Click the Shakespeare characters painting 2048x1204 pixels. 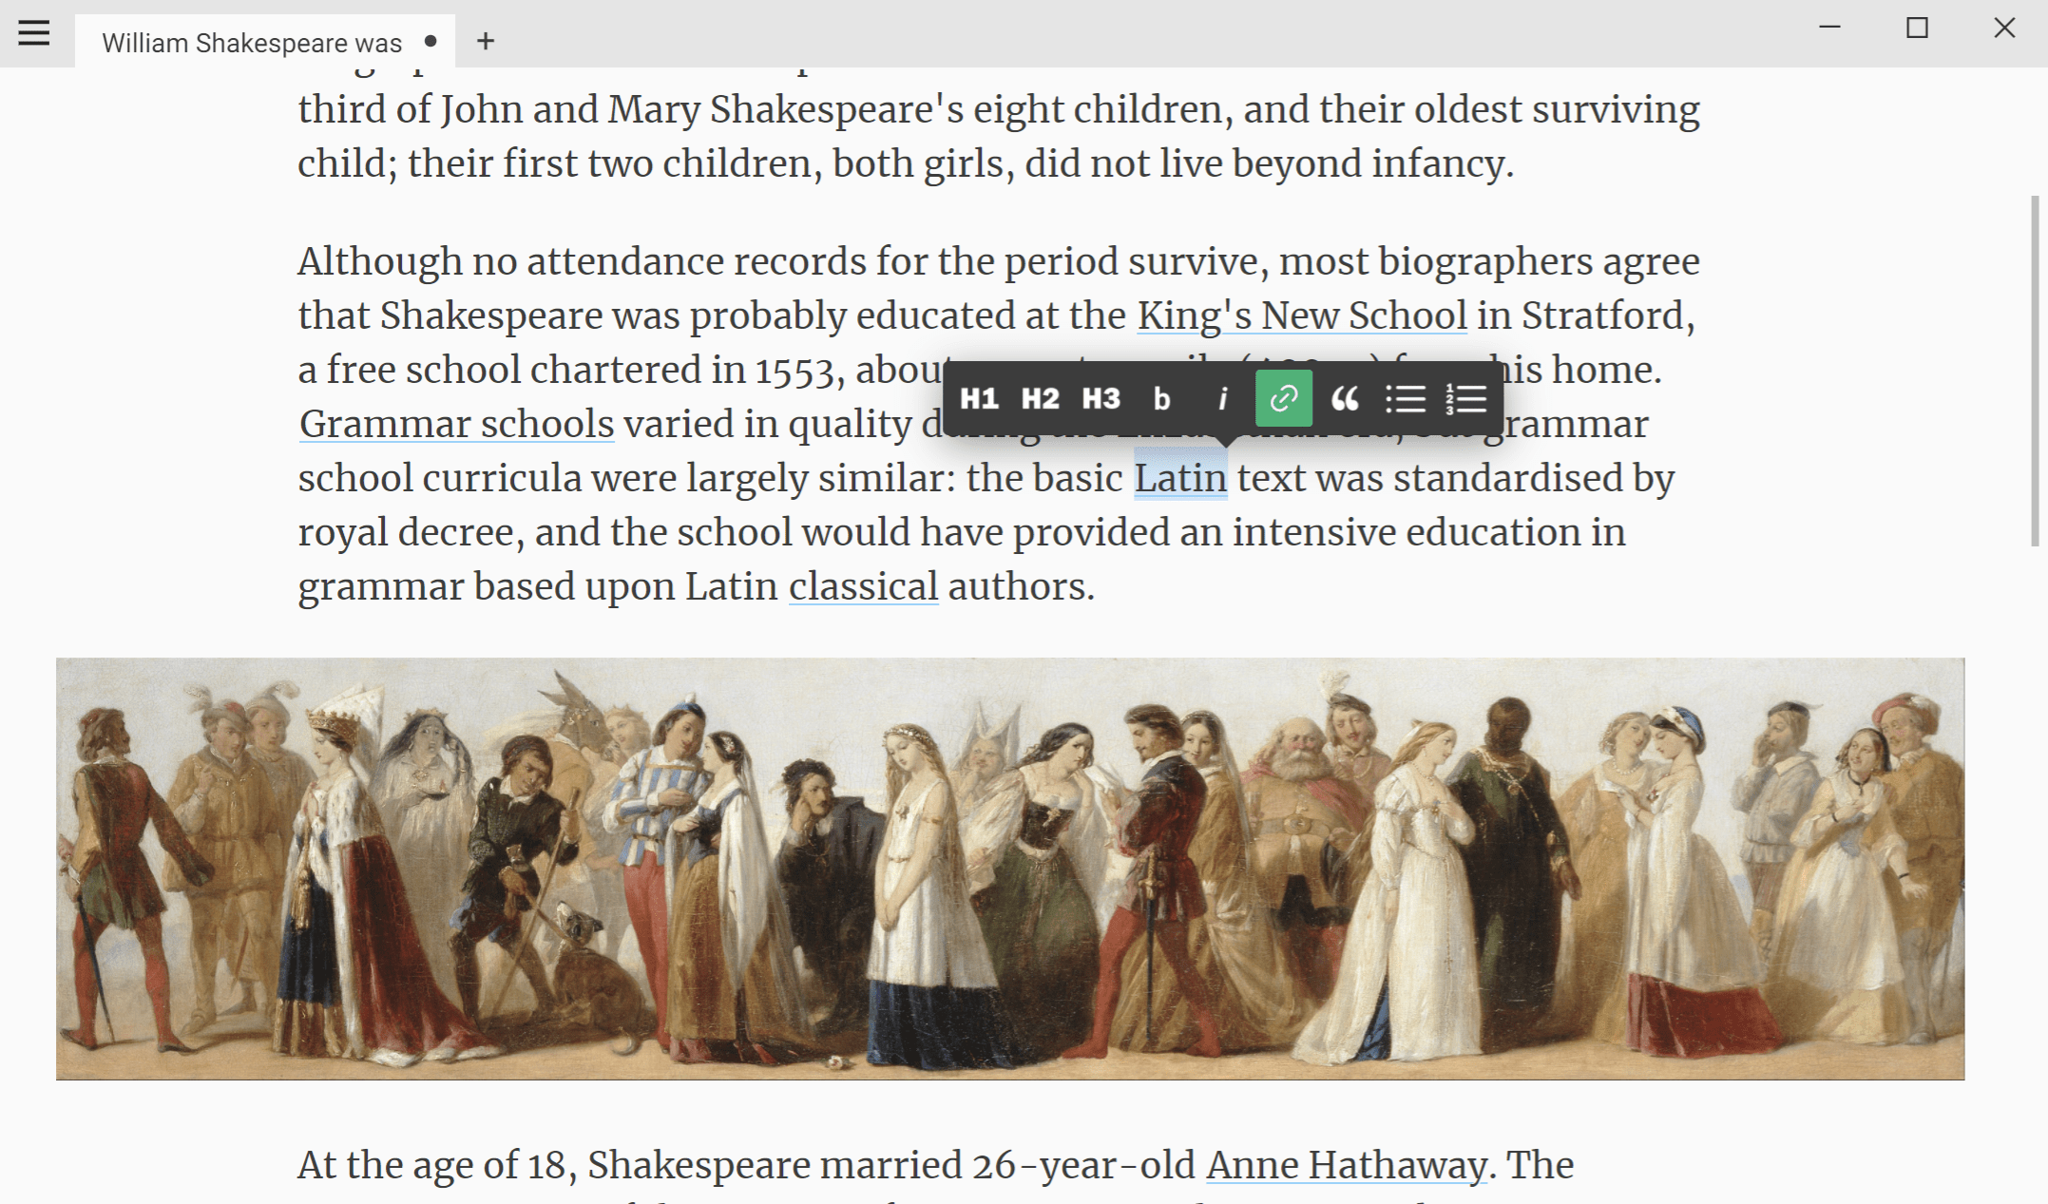coord(1009,869)
